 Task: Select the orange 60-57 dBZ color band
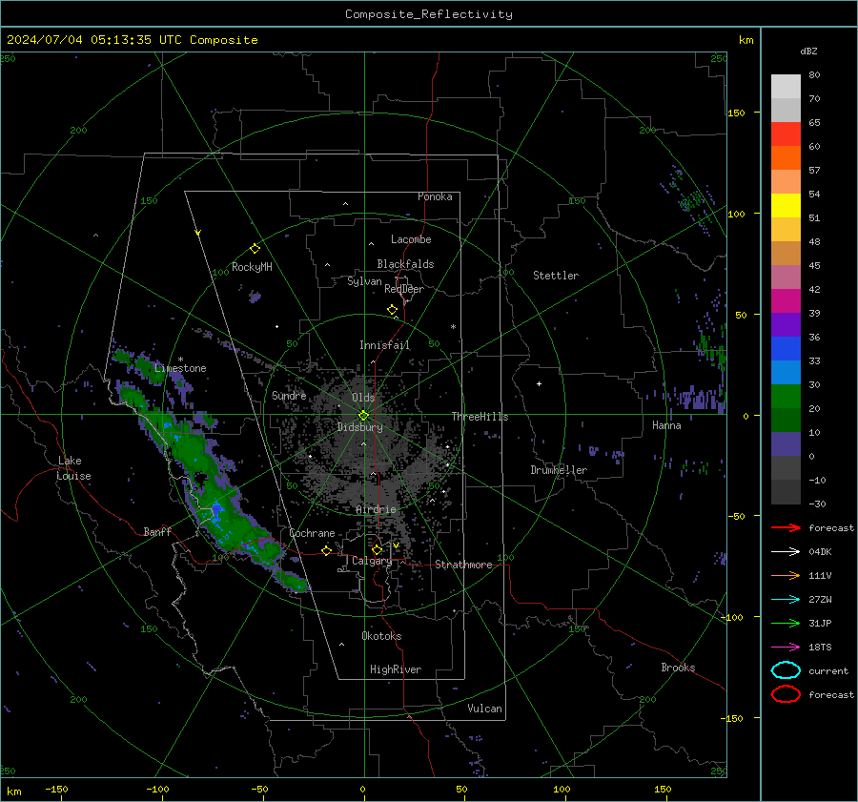[x=786, y=158]
